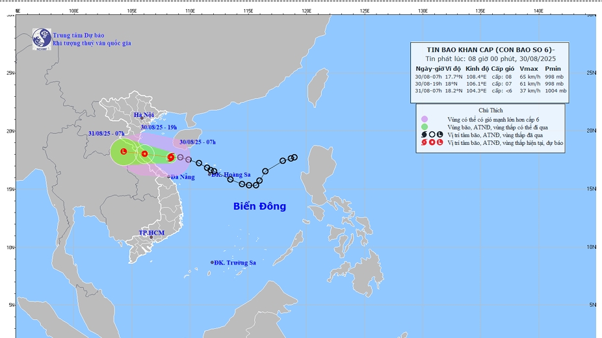Click the Đà Nẵng city label
Screen dimensions: 602x338
point(183,177)
